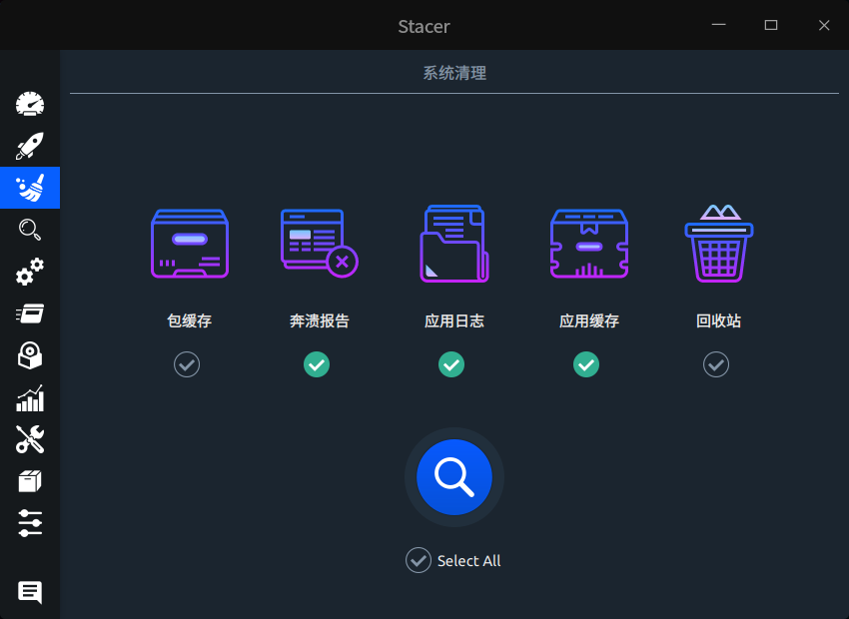Image resolution: width=849 pixels, height=619 pixels.
Task: Uncheck the 崩溃报告 checkbox
Action: tap(317, 364)
